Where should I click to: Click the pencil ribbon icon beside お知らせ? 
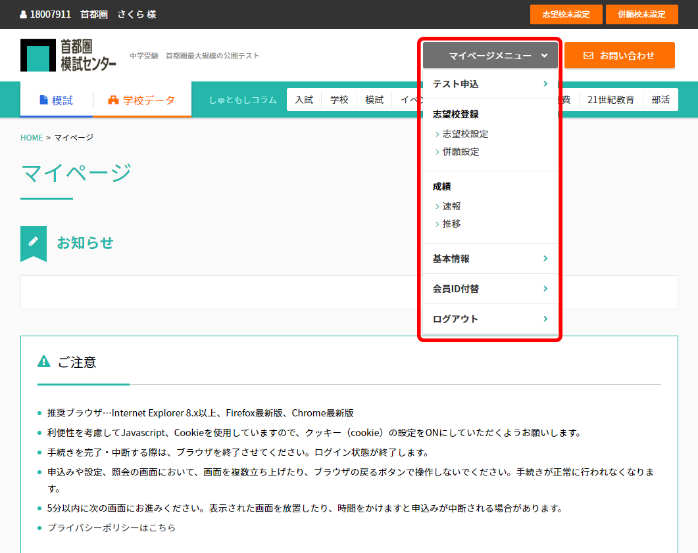tap(34, 242)
